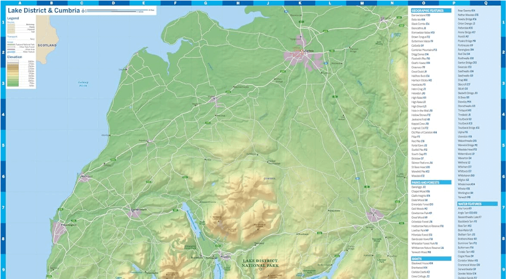
Task: Click the map title Lake District & Cumbria
Action: click(44, 10)
